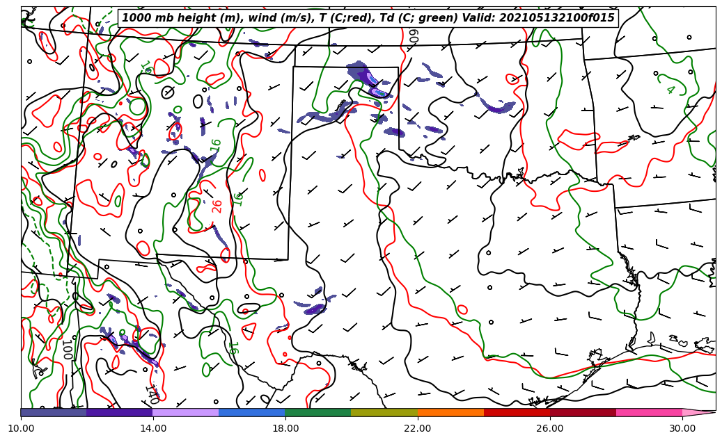Choose the green 18–20 colorbar segment

(317, 412)
